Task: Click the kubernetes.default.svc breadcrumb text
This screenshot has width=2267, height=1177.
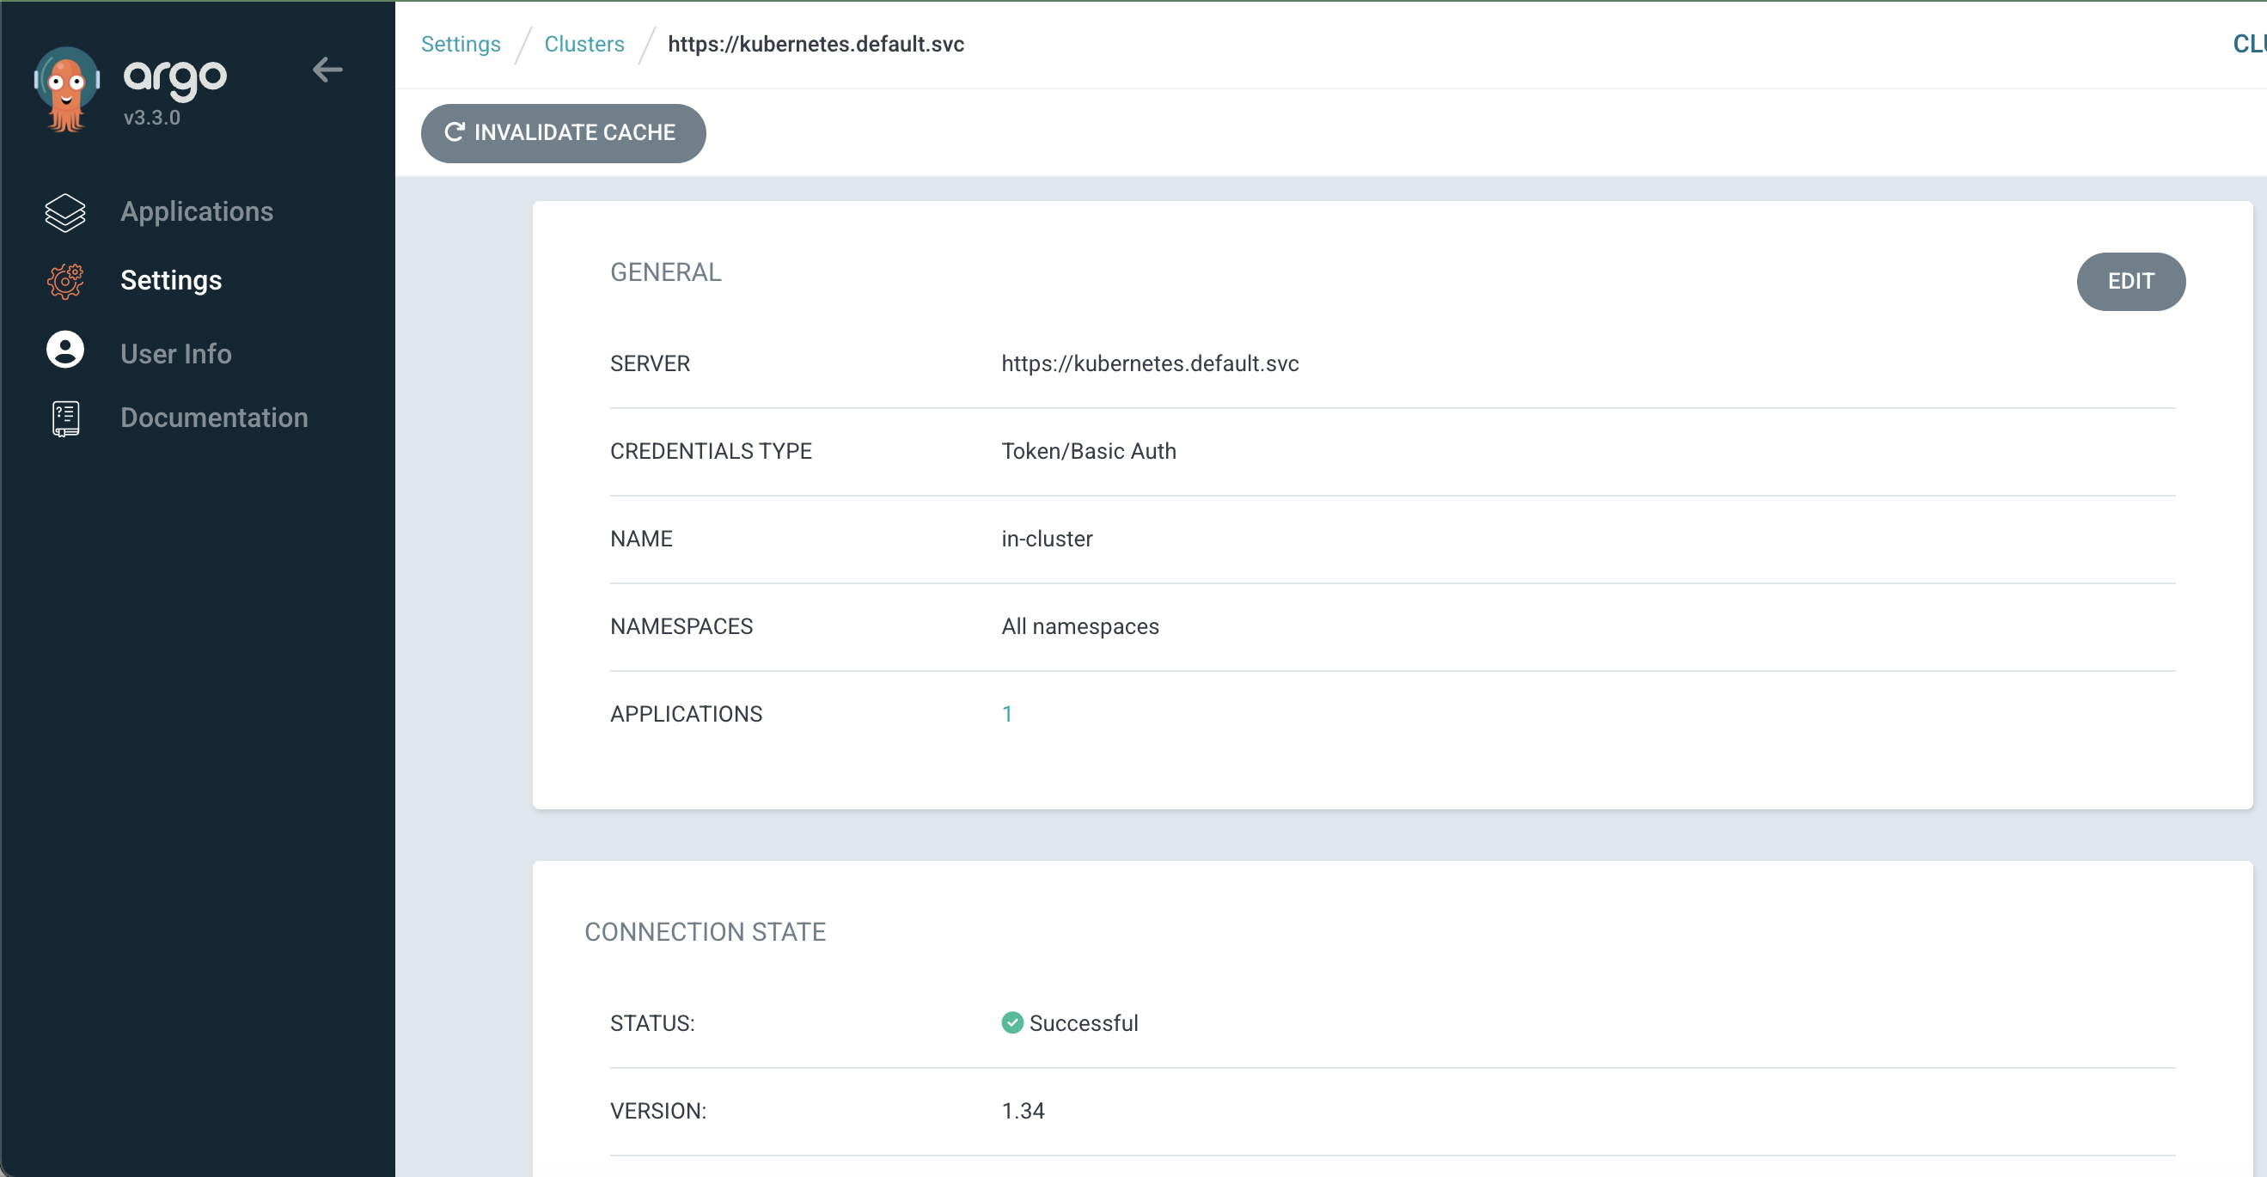Action: [x=815, y=44]
